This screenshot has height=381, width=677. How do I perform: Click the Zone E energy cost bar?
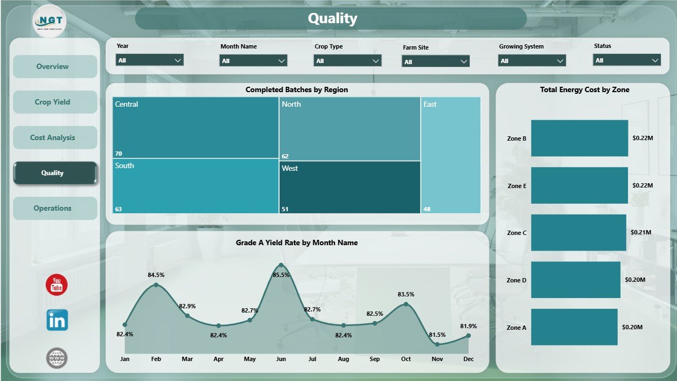(x=580, y=185)
